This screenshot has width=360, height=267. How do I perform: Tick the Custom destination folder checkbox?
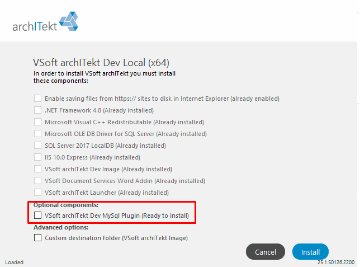tap(37, 237)
